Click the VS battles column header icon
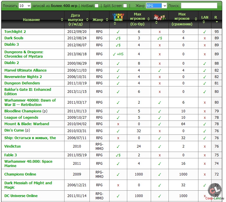The height and width of the screenshot is (202, 226). pyautogui.click(x=159, y=17)
